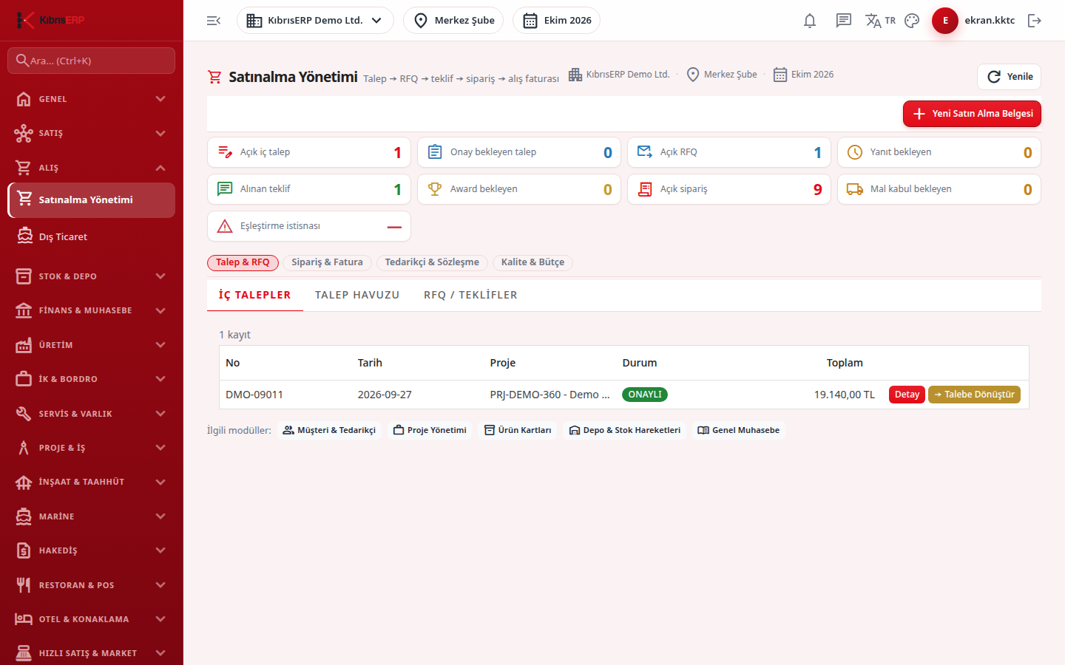Open the Açık iç talep card
1065x665 pixels.
pyautogui.click(x=309, y=152)
